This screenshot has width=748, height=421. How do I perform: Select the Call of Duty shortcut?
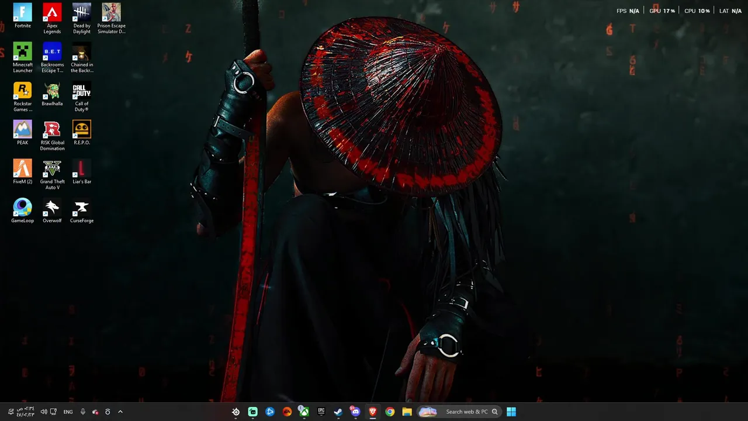(82, 97)
